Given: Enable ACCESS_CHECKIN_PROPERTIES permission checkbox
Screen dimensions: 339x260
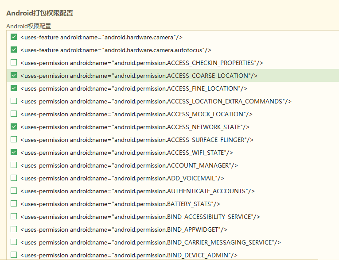Looking at the screenshot, I should coord(14,63).
